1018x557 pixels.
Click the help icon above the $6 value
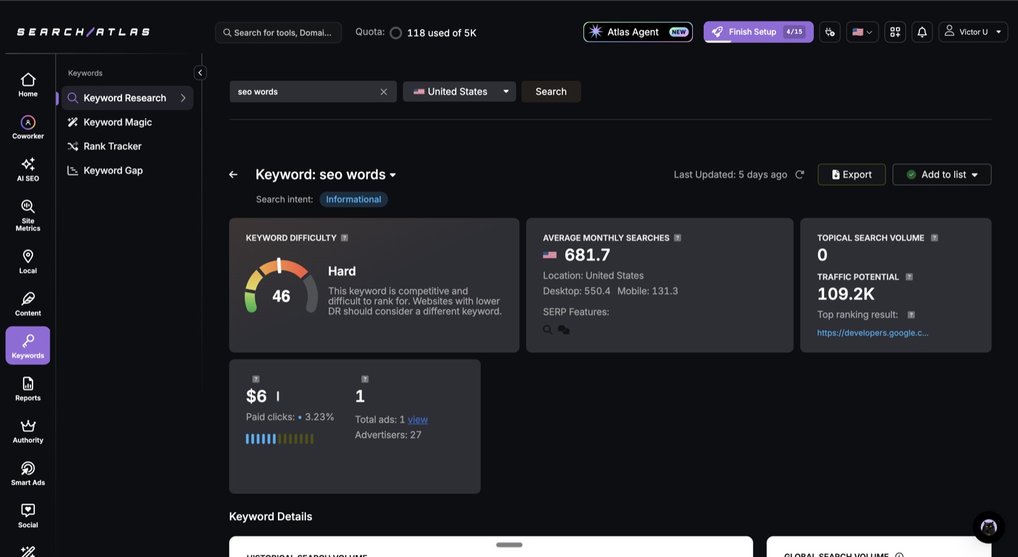point(256,379)
